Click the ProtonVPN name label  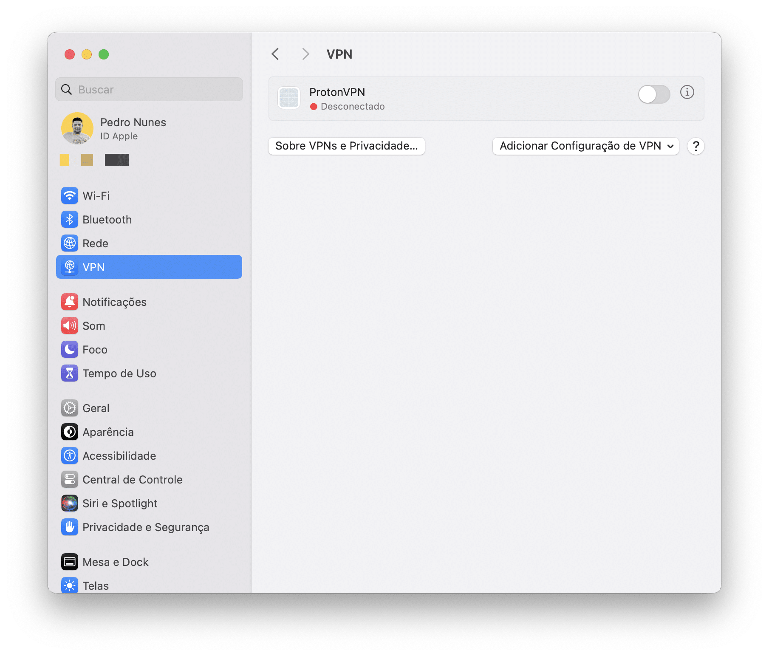click(x=337, y=92)
